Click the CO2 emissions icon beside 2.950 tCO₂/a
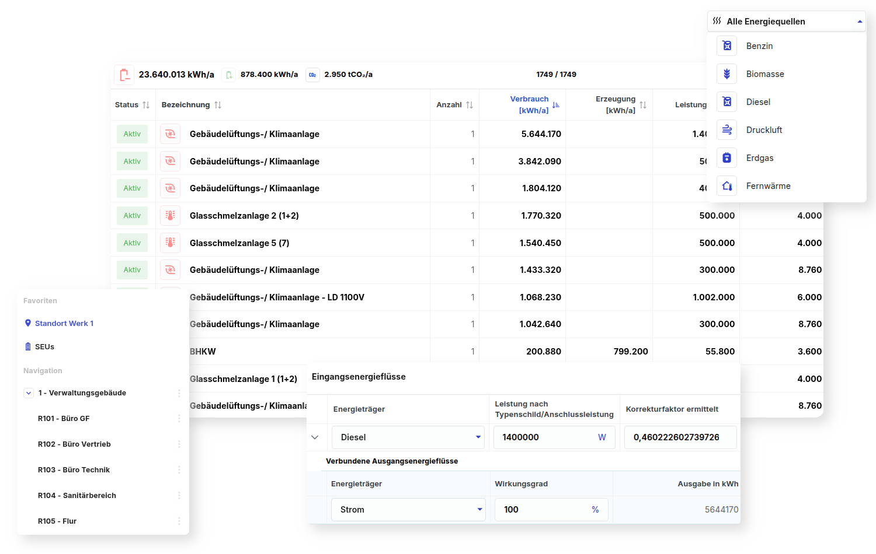This screenshot has height=554, width=876. (x=312, y=75)
